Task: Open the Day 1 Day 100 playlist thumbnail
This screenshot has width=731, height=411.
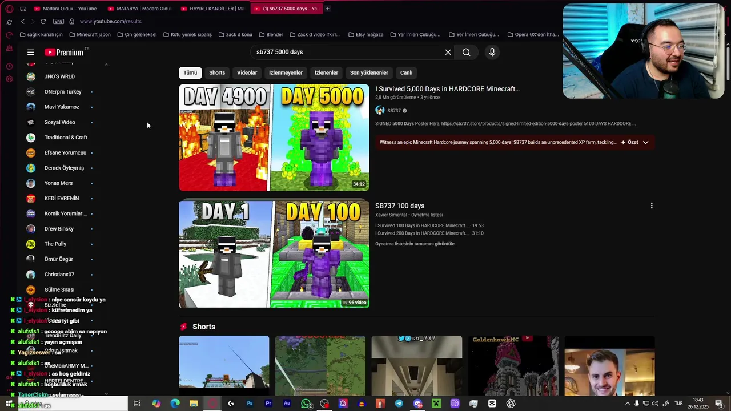Action: pyautogui.click(x=274, y=254)
